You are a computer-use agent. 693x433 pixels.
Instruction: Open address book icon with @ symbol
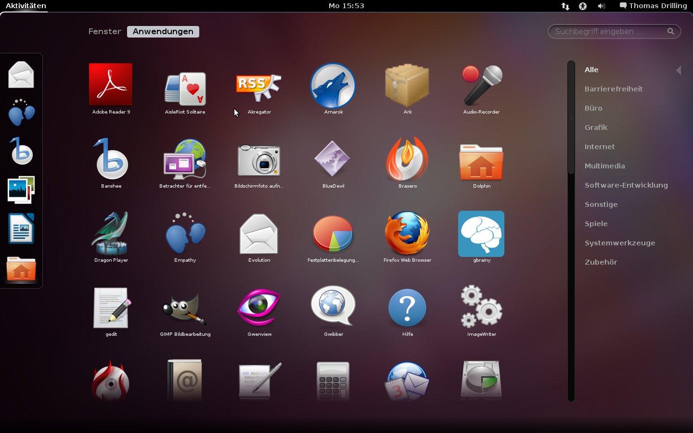click(185, 380)
